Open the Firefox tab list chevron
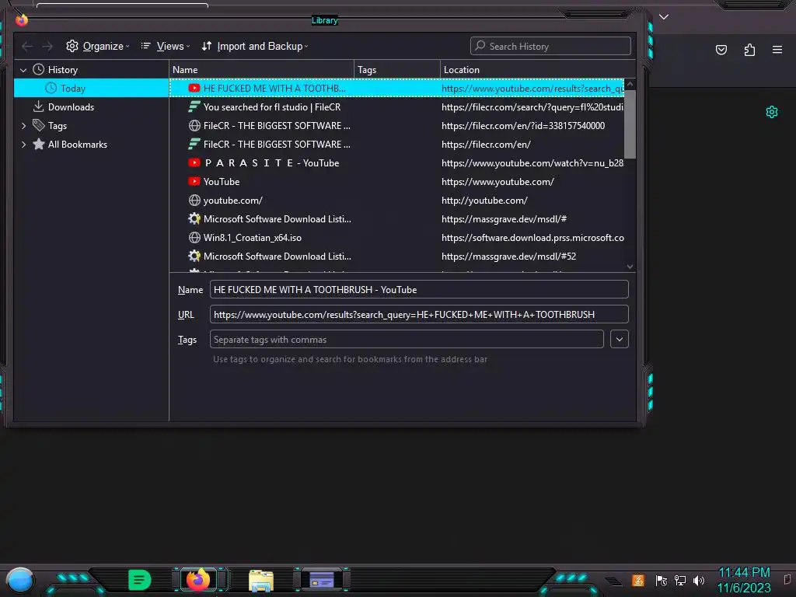796x597 pixels. pos(664,17)
